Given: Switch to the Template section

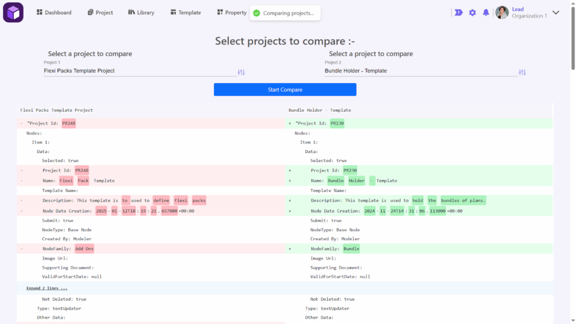Looking at the screenshot, I should pos(186,12).
